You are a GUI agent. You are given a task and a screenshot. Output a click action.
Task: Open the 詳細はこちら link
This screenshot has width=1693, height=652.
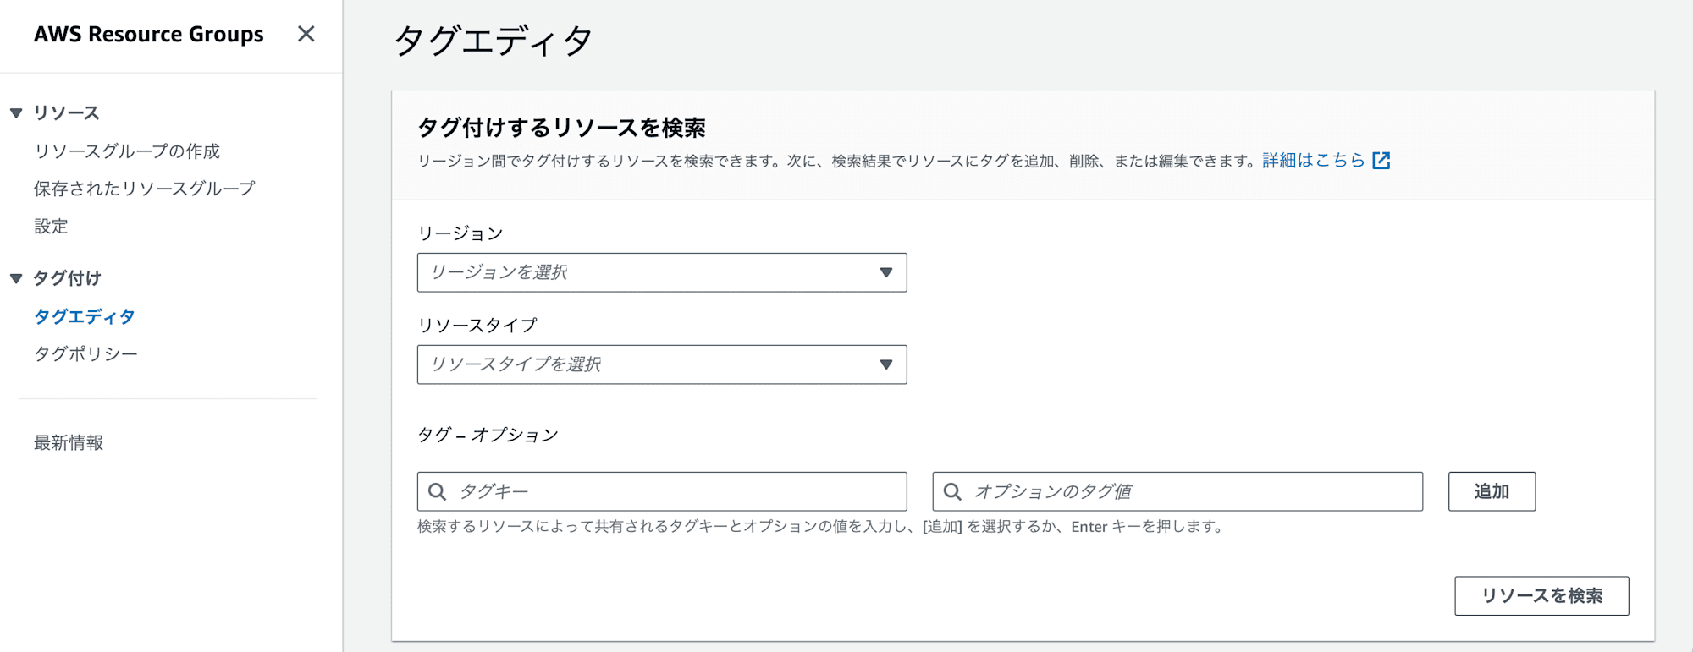[x=1314, y=160]
